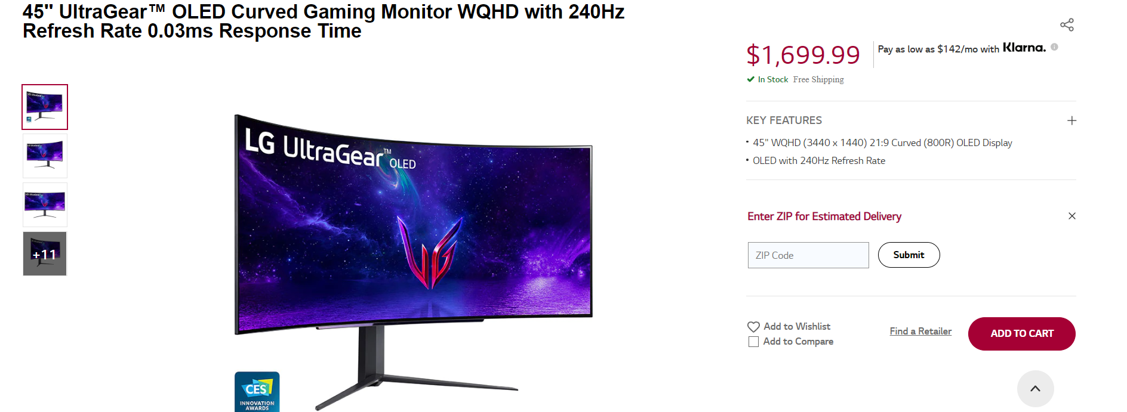Click the share icon above the price

pos(1067,24)
